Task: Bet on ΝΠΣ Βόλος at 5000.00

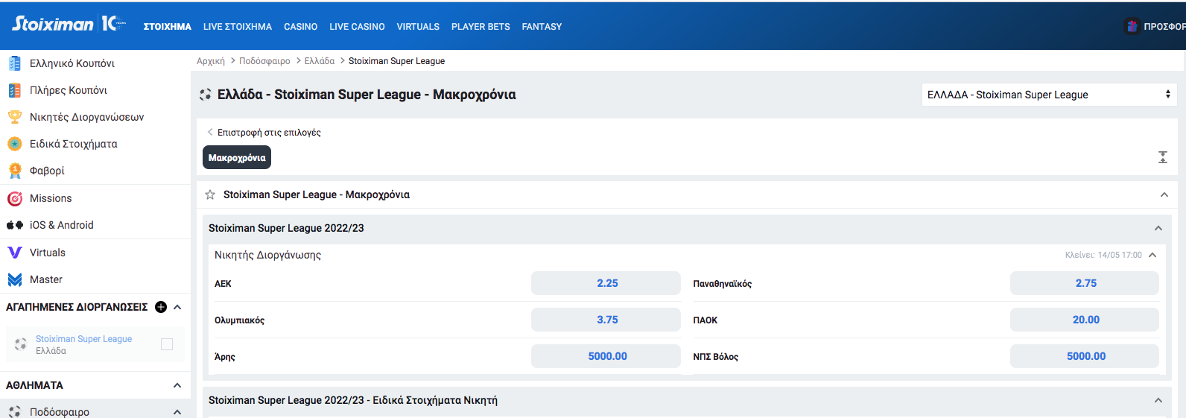Action: pos(1085,356)
